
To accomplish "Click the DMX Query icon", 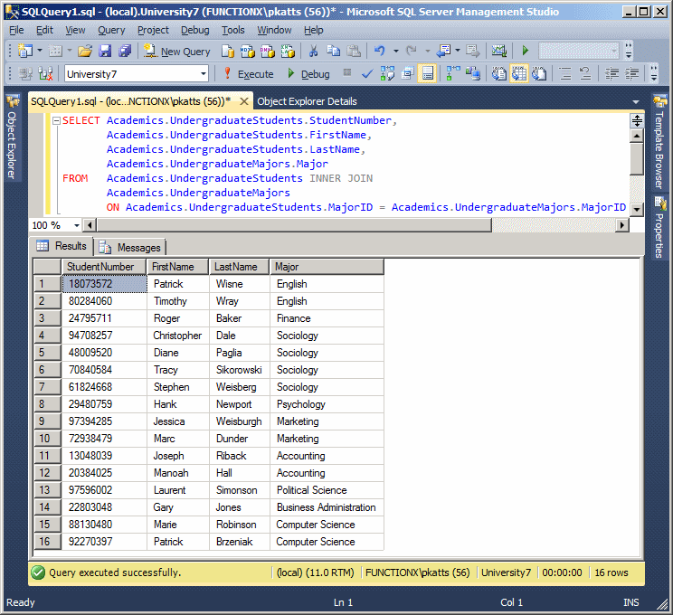I will coord(268,51).
